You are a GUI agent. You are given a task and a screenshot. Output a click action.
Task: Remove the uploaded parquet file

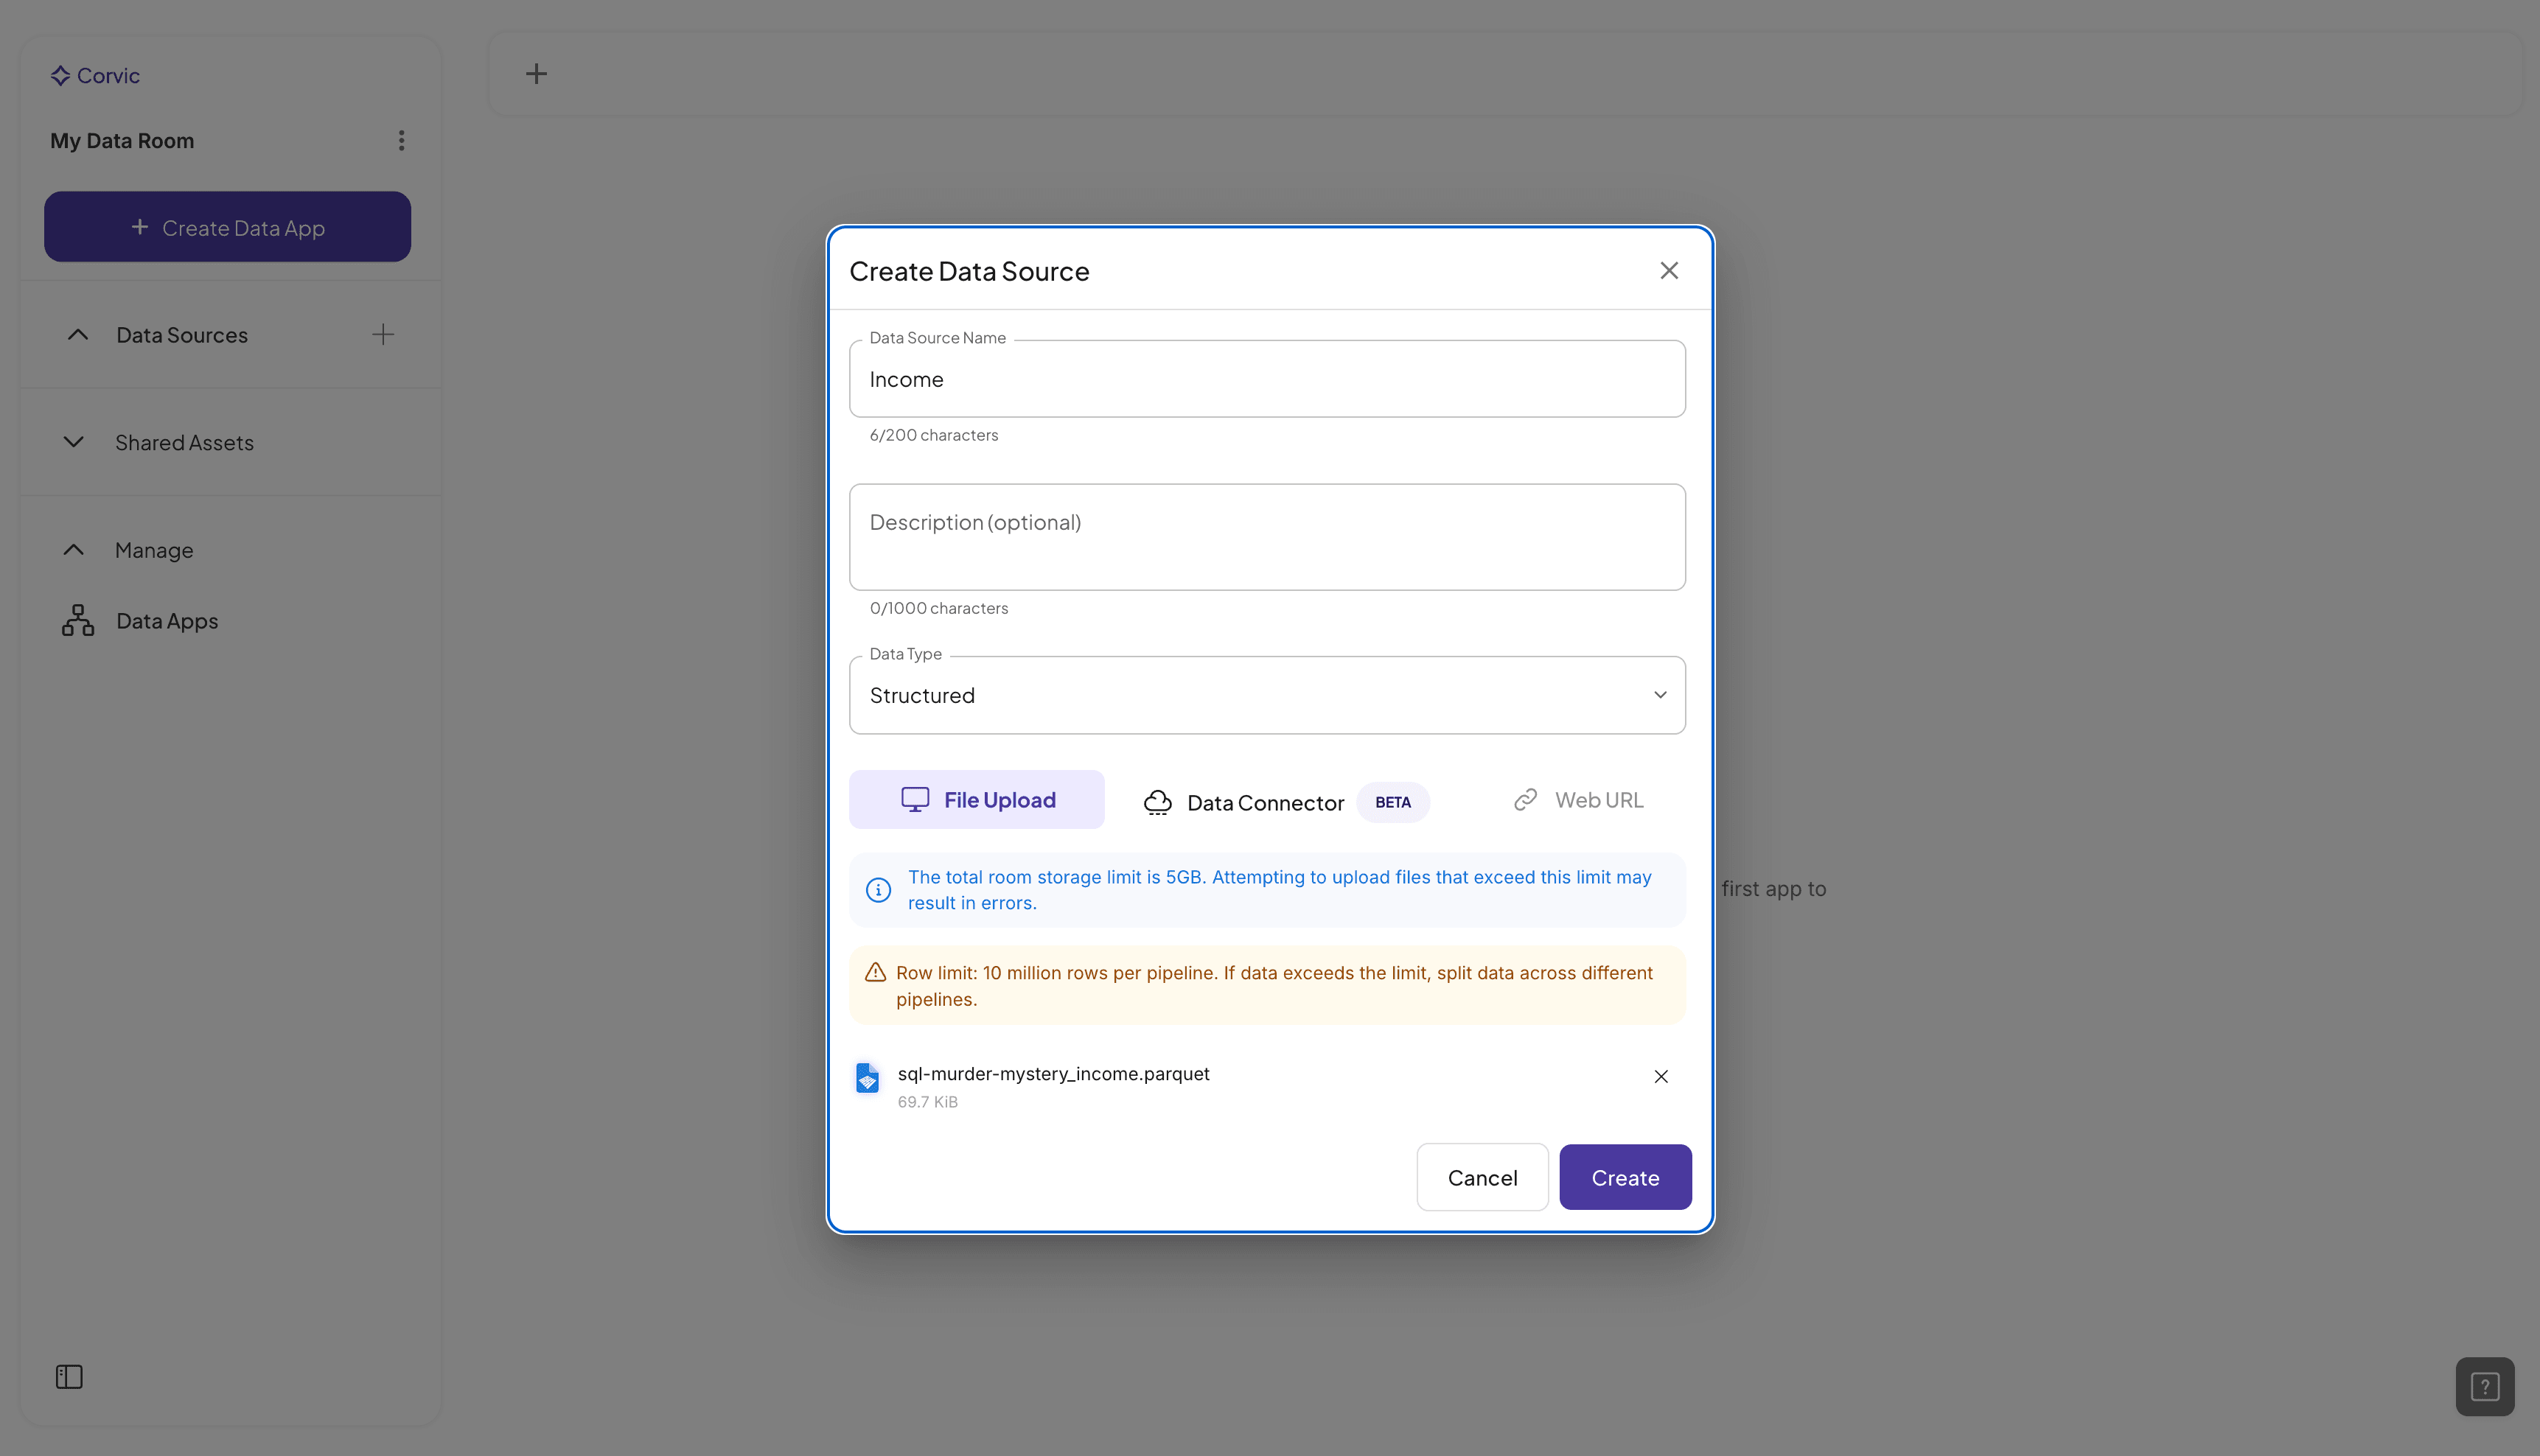[x=1660, y=1077]
